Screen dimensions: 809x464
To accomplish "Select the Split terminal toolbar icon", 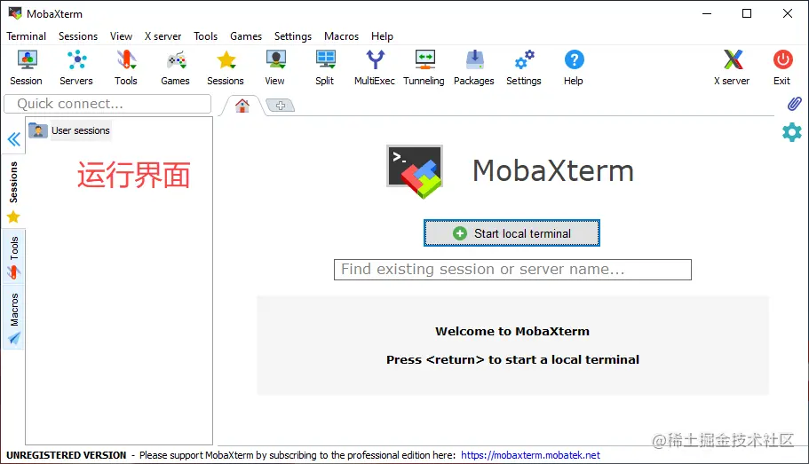I will click(x=325, y=67).
